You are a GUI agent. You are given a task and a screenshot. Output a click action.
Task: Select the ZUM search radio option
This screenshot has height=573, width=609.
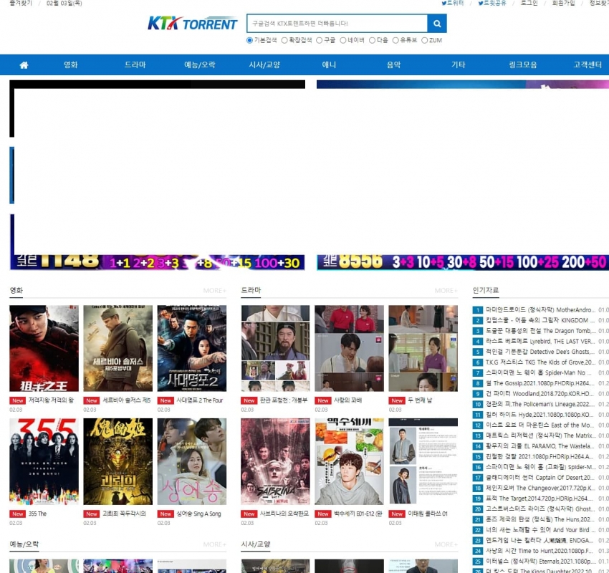[x=425, y=40]
